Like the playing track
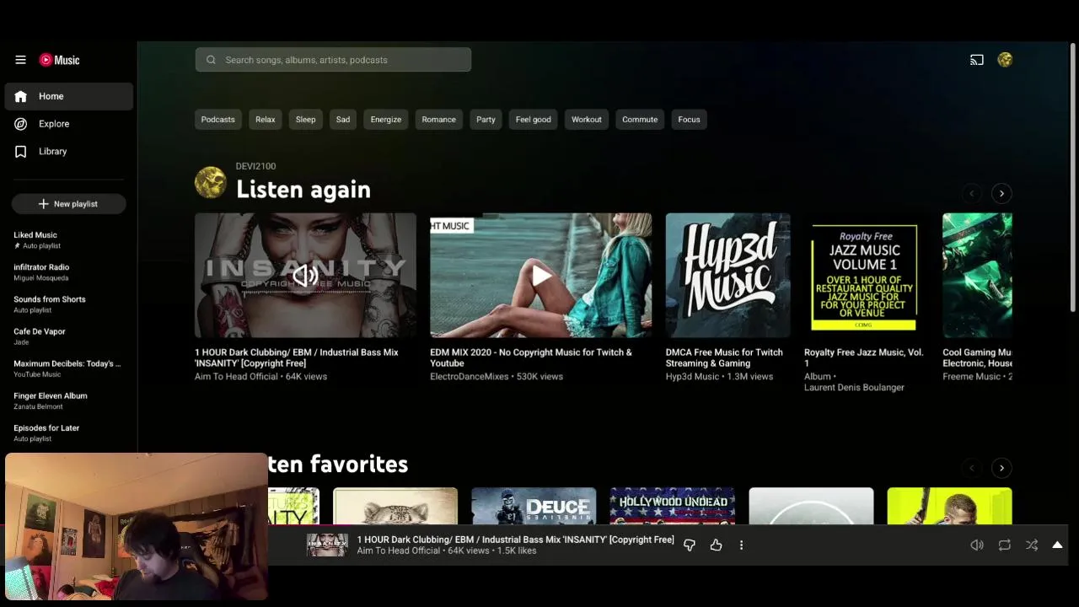This screenshot has height=607, width=1079. point(716,545)
